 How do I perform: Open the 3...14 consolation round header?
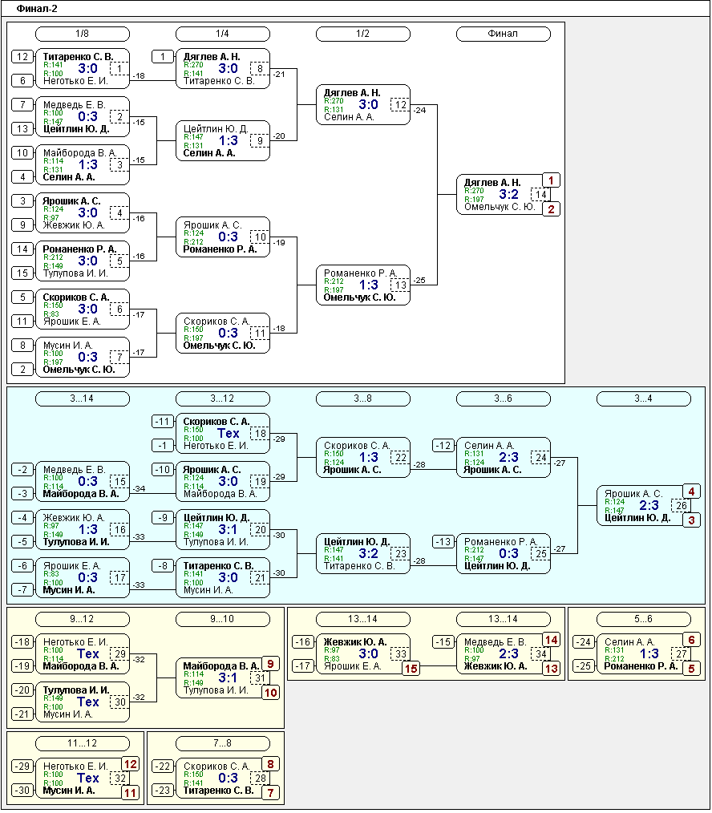[x=83, y=398]
